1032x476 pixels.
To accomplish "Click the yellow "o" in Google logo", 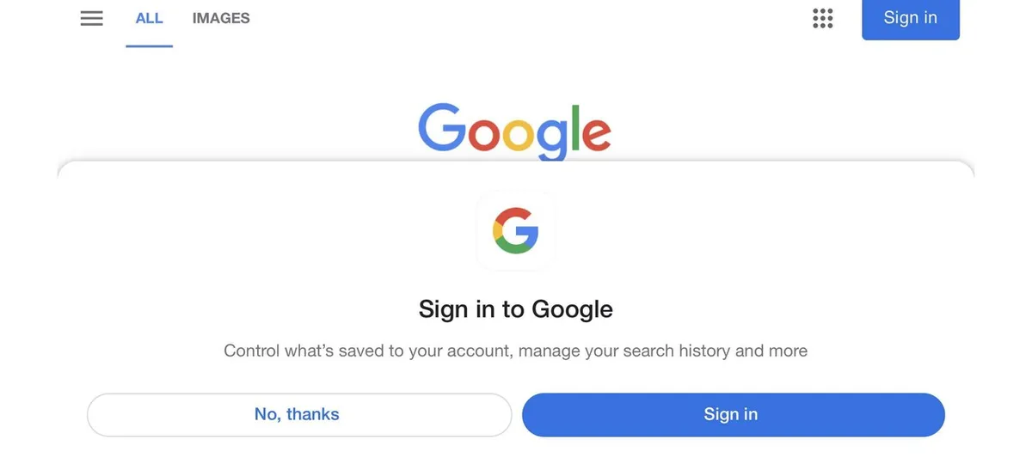I will pyautogui.click(x=519, y=135).
